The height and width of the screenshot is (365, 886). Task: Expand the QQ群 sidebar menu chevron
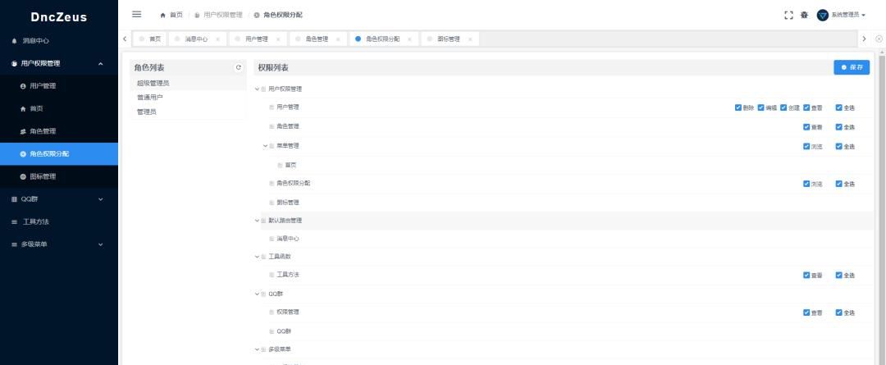(x=101, y=199)
